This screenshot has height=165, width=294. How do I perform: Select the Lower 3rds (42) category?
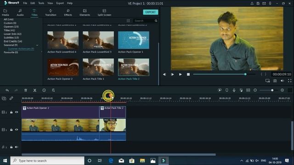tap(12, 34)
